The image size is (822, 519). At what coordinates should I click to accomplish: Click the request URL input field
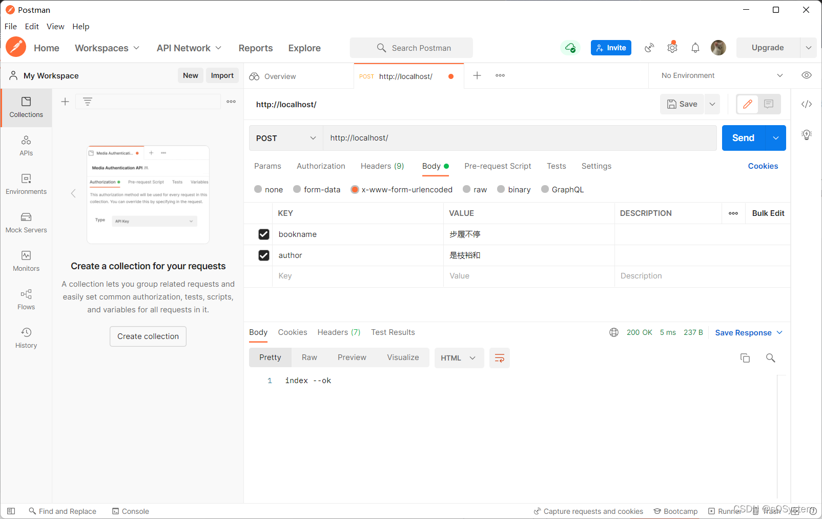tap(520, 138)
